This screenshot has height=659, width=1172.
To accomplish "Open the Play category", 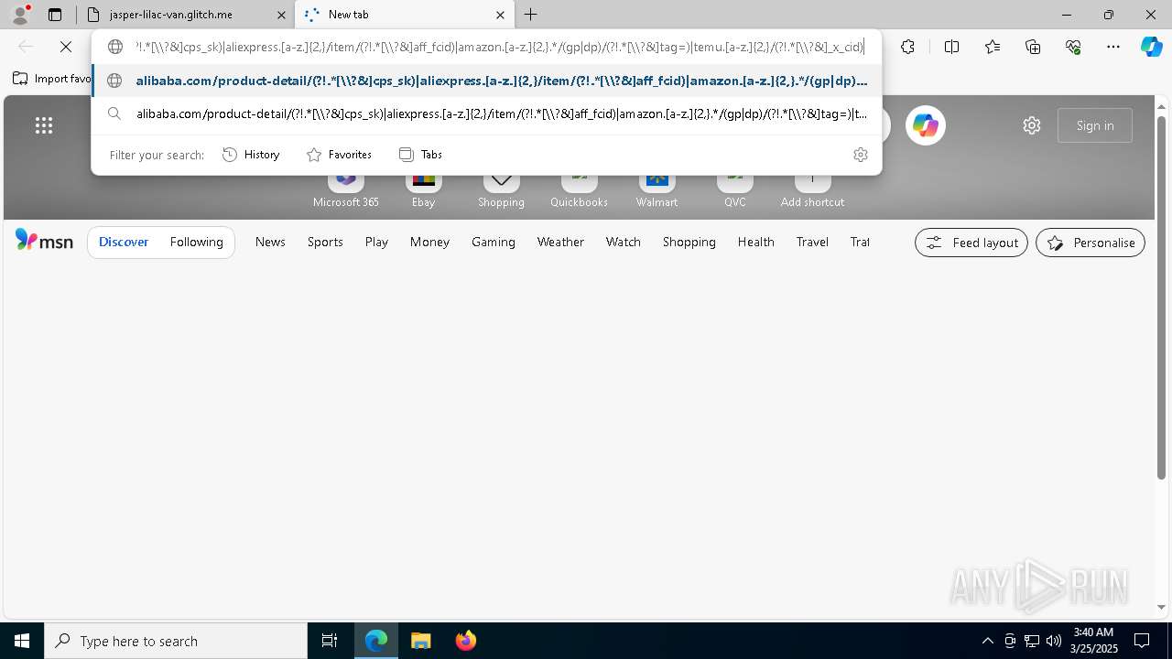I will (376, 242).
